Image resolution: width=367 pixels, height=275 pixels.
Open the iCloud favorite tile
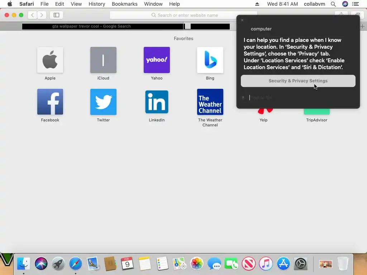tap(103, 60)
